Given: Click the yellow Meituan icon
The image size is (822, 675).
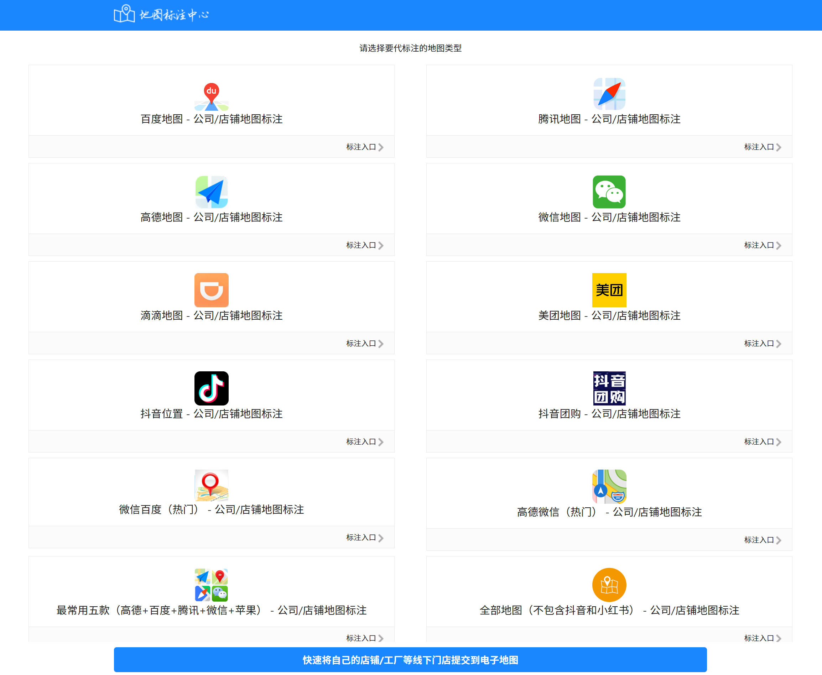Looking at the screenshot, I should tap(609, 290).
